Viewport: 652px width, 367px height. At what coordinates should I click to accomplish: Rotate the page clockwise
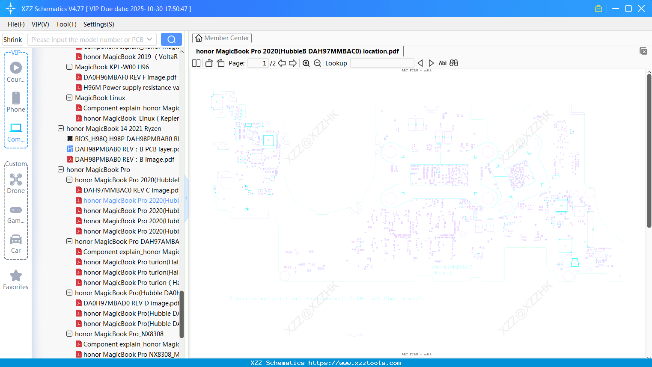pyautogui.click(x=220, y=63)
